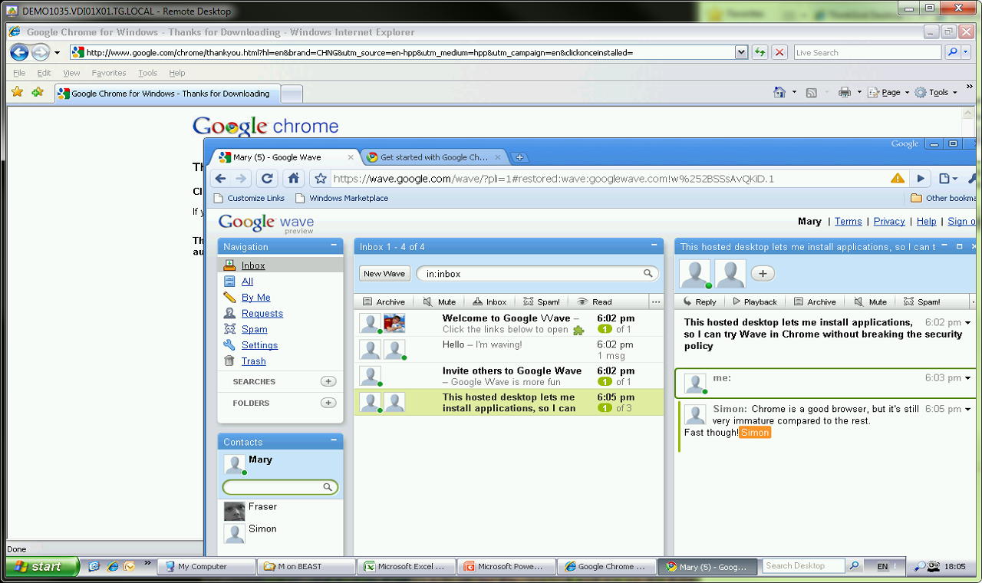Viewport: 982px width, 583px height.
Task: Expand the 6:02 pm message options arrow
Action: pyautogui.click(x=968, y=323)
